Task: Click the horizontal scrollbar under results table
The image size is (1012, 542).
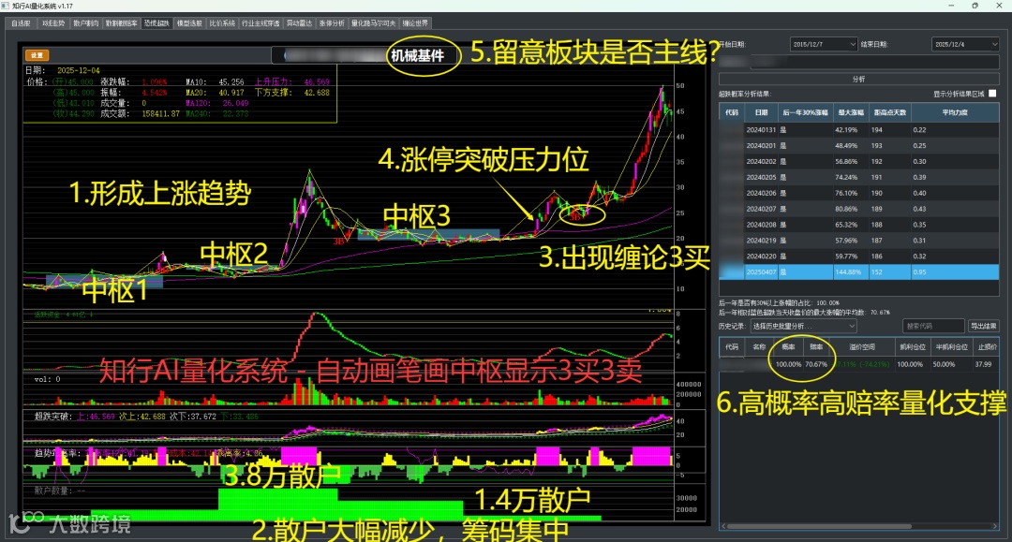Action: click(820, 526)
